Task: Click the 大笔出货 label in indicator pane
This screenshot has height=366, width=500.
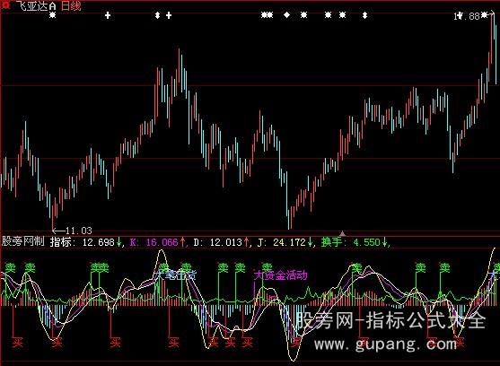Action: pyautogui.click(x=176, y=274)
